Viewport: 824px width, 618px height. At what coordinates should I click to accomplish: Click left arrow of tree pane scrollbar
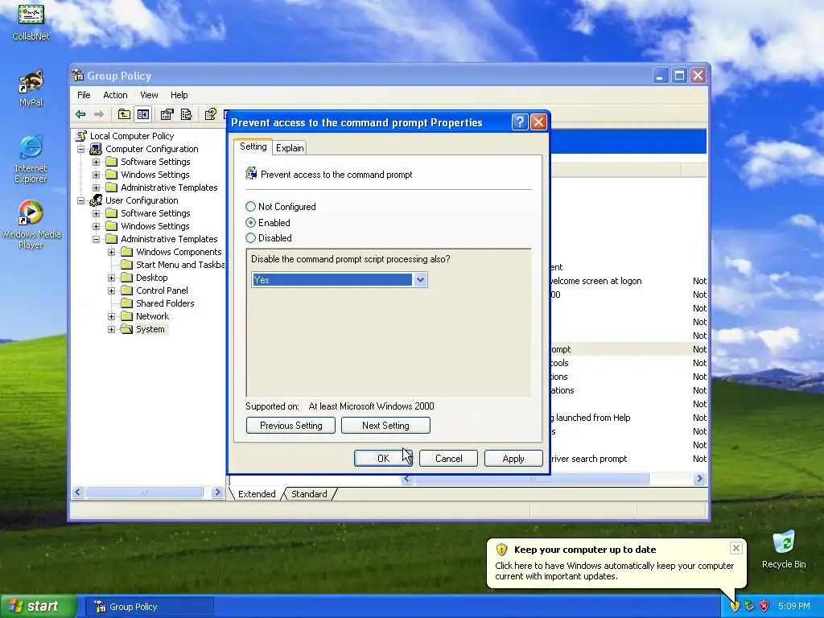click(x=78, y=492)
